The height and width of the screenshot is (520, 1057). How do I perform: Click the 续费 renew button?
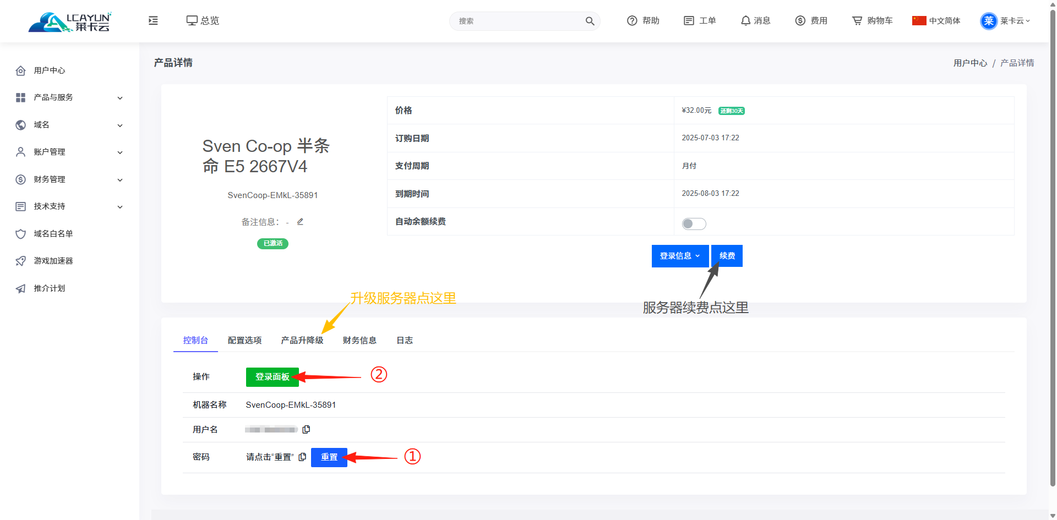[x=727, y=256]
